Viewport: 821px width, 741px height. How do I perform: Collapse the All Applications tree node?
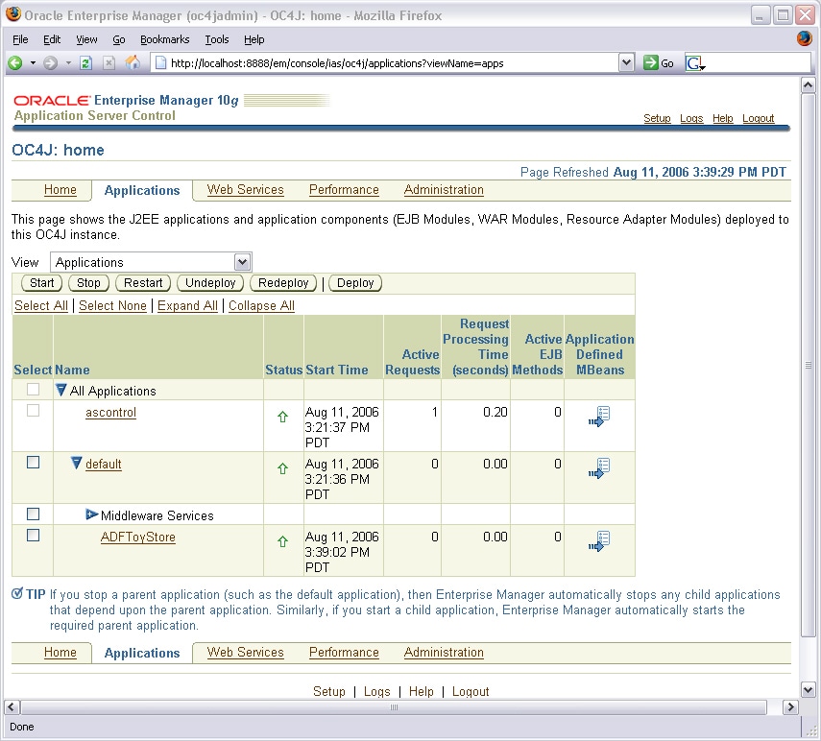[61, 390]
